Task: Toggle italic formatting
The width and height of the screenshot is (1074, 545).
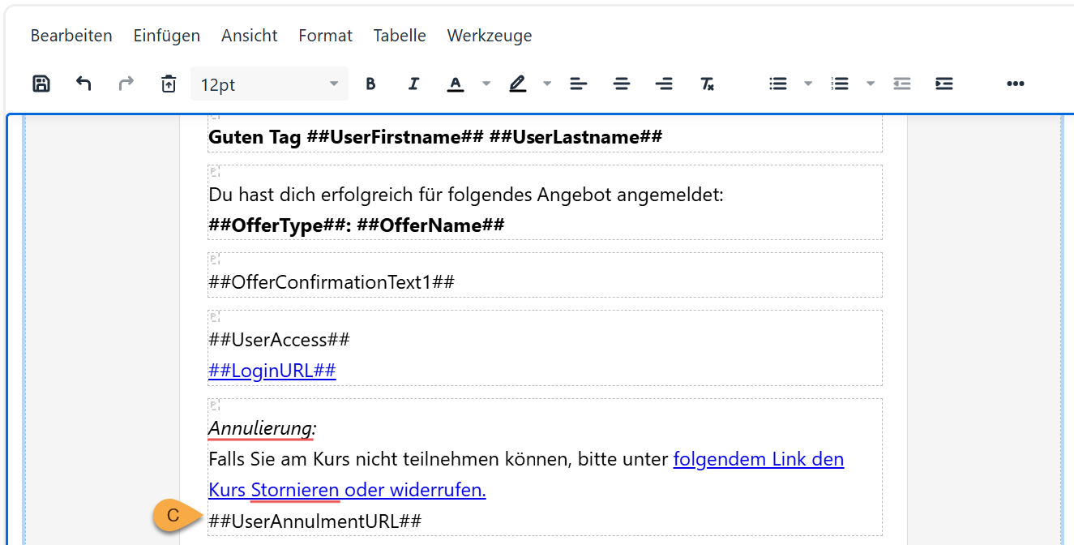Action: [x=413, y=84]
